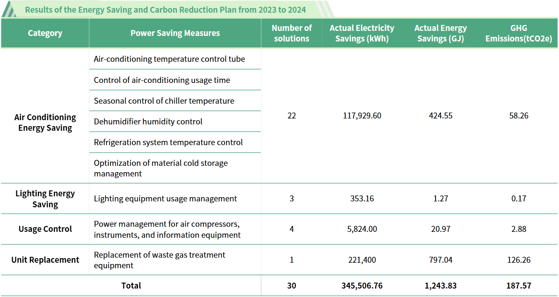
Task: Click the GHG Emissions(tCO2e) column header
Action: pos(518,33)
